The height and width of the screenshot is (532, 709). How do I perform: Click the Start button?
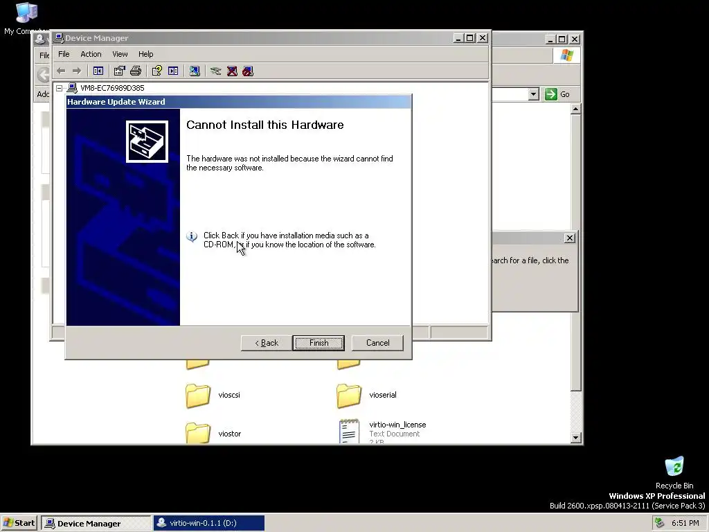19,523
